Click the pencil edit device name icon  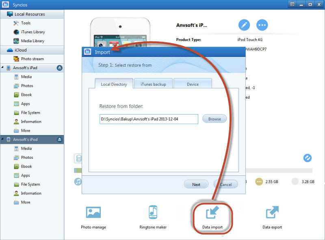pyautogui.click(x=244, y=25)
